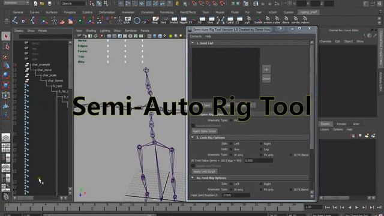Click the four-view layout icon
Viewport: 384px width, 216px height.
(6, 148)
